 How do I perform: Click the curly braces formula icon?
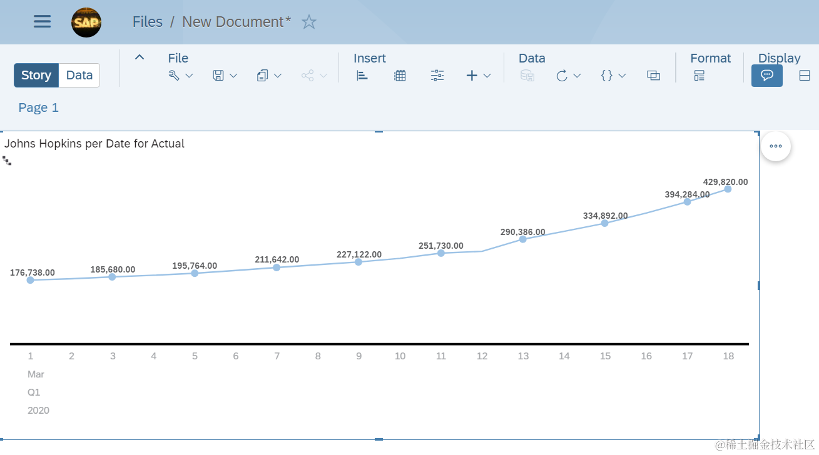coord(606,76)
